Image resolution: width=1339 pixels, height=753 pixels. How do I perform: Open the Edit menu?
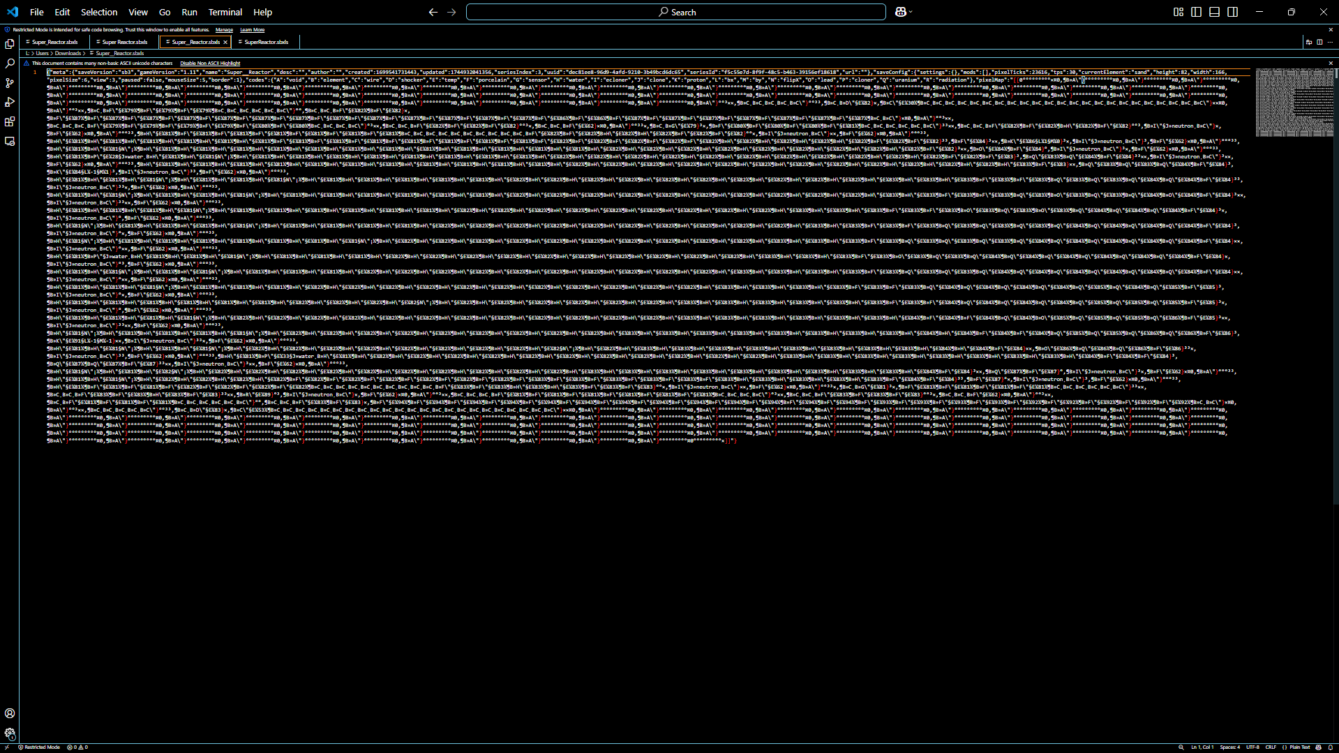click(62, 12)
